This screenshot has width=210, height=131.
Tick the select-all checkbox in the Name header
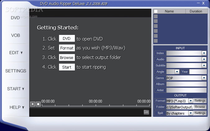(156, 11)
